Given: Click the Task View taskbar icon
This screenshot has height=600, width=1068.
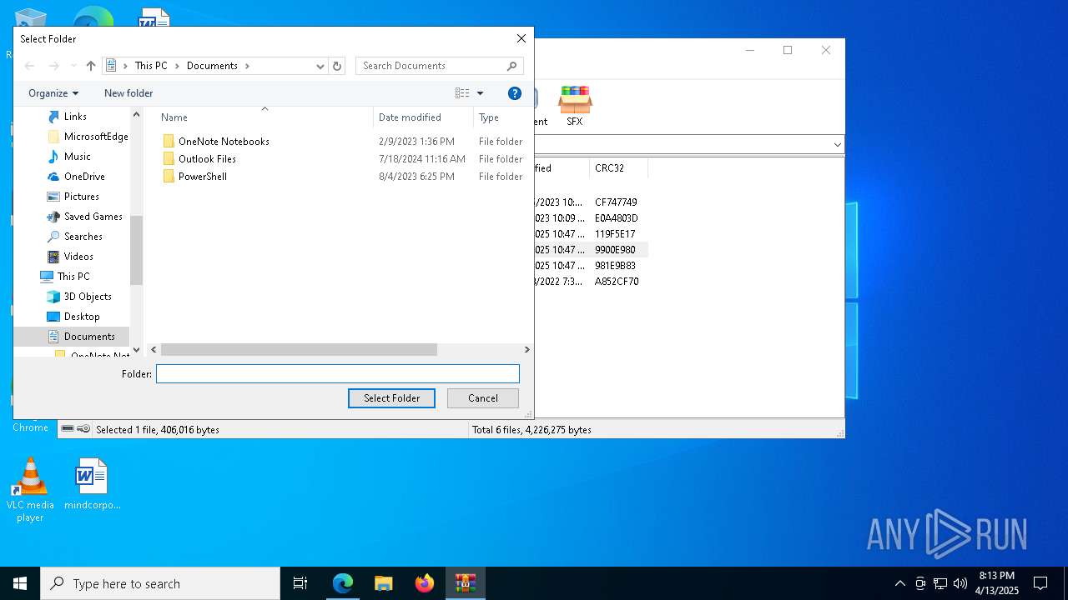Looking at the screenshot, I should click(x=300, y=583).
